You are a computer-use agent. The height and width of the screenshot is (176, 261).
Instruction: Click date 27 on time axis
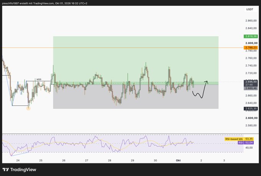[87, 161]
